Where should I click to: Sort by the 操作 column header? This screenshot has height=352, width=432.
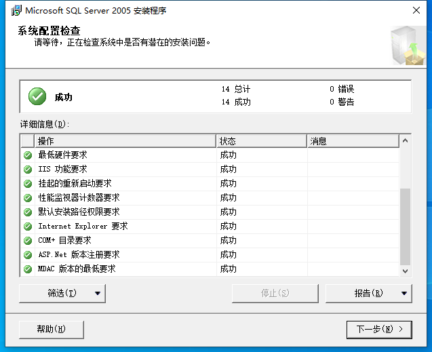[x=125, y=141]
